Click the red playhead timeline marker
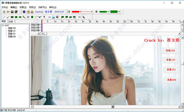Image resolution: width=184 pixels, height=112 pixels. tap(42, 21)
